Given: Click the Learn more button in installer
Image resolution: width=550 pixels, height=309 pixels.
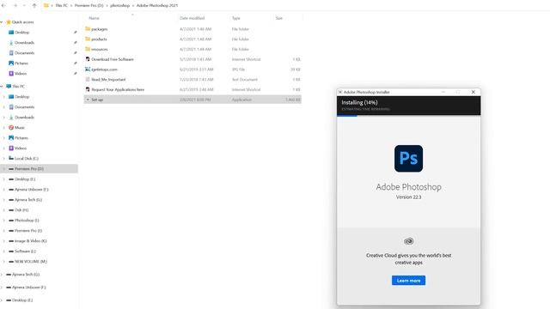Looking at the screenshot, I should tap(408, 281).
